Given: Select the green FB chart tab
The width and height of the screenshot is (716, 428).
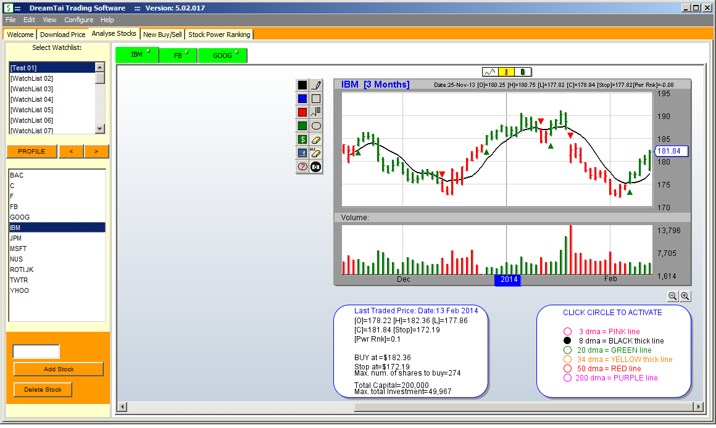Looking at the screenshot, I should click(178, 56).
